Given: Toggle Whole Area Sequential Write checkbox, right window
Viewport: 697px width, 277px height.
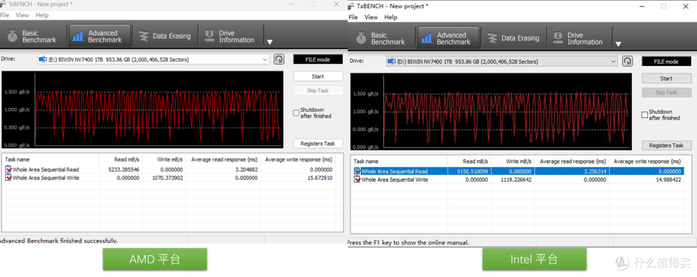Looking at the screenshot, I should [358, 180].
